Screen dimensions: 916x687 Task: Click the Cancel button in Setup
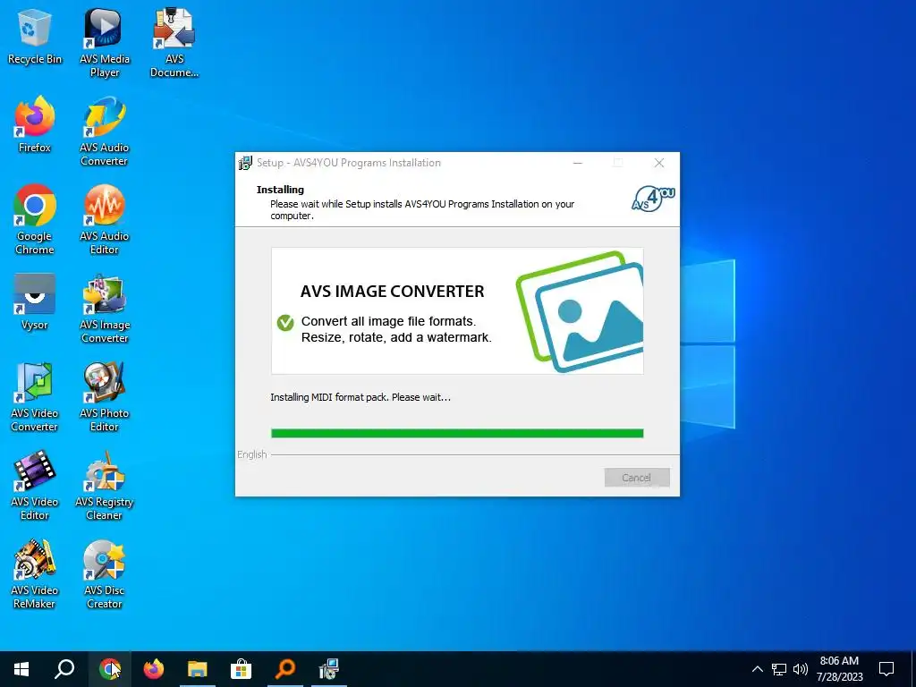637,478
